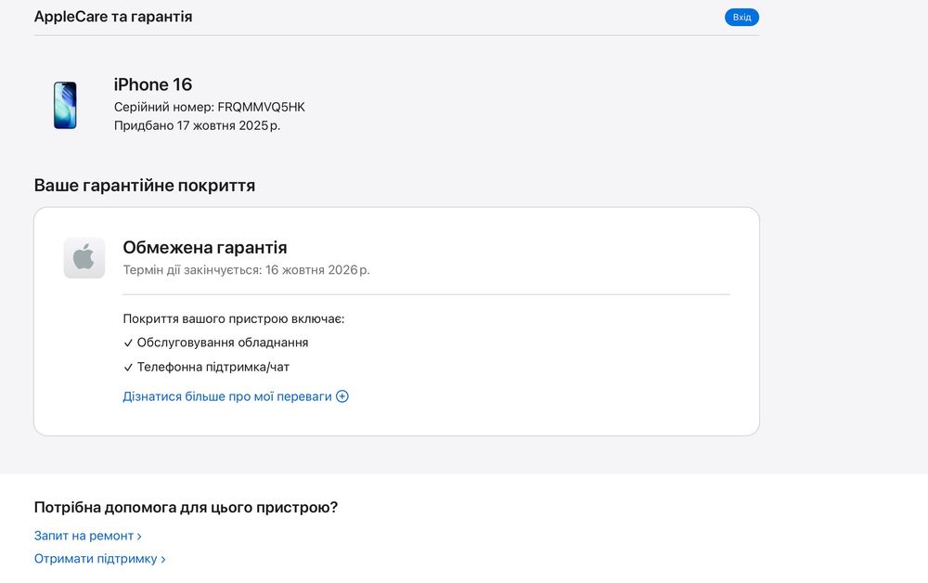The height and width of the screenshot is (583, 928).
Task: Select the AppleCare та гарантія page title
Action: (x=113, y=17)
